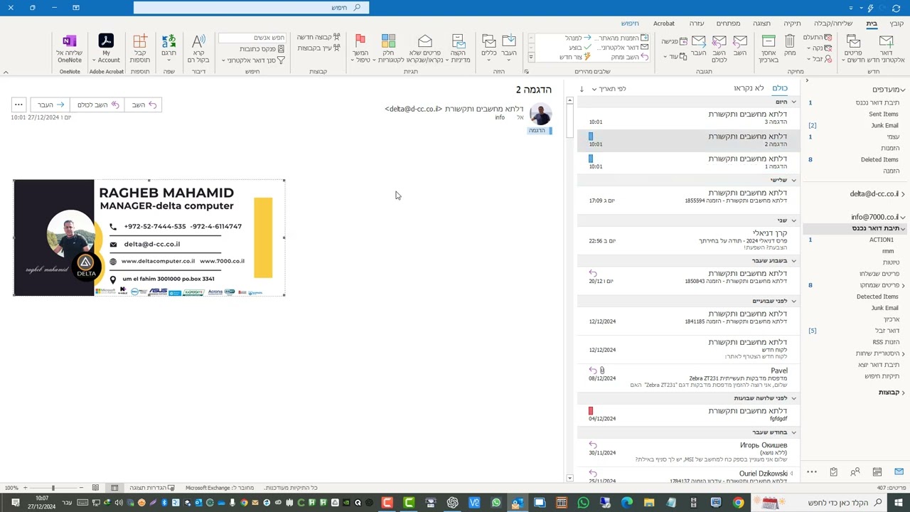Switch to the normal view button in the status bar
The width and height of the screenshot is (910, 512).
click(x=114, y=488)
